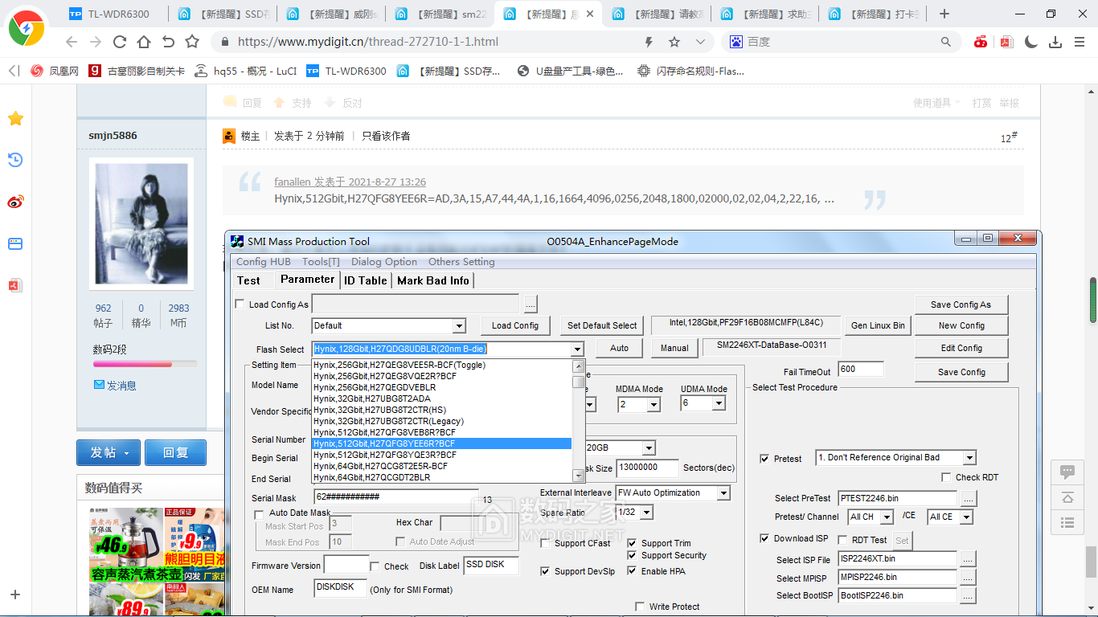Click the thread list icon at right edge
This screenshot has width=1098, height=617.
pyautogui.click(x=1067, y=523)
